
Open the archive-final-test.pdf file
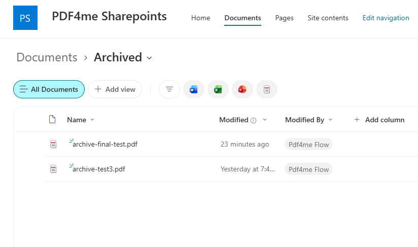click(105, 144)
